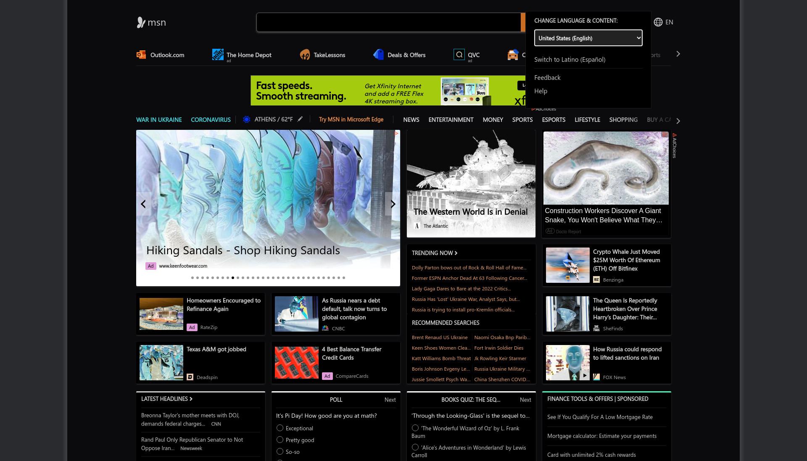807x461 pixels.
Task: Open the Outlook.com shortcut icon
Action: (141, 55)
